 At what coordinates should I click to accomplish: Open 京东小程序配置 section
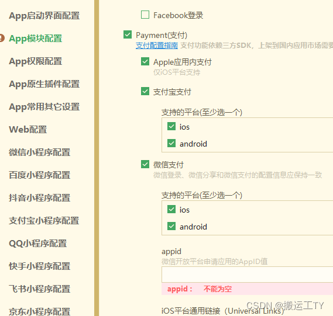pyautogui.click(x=39, y=311)
